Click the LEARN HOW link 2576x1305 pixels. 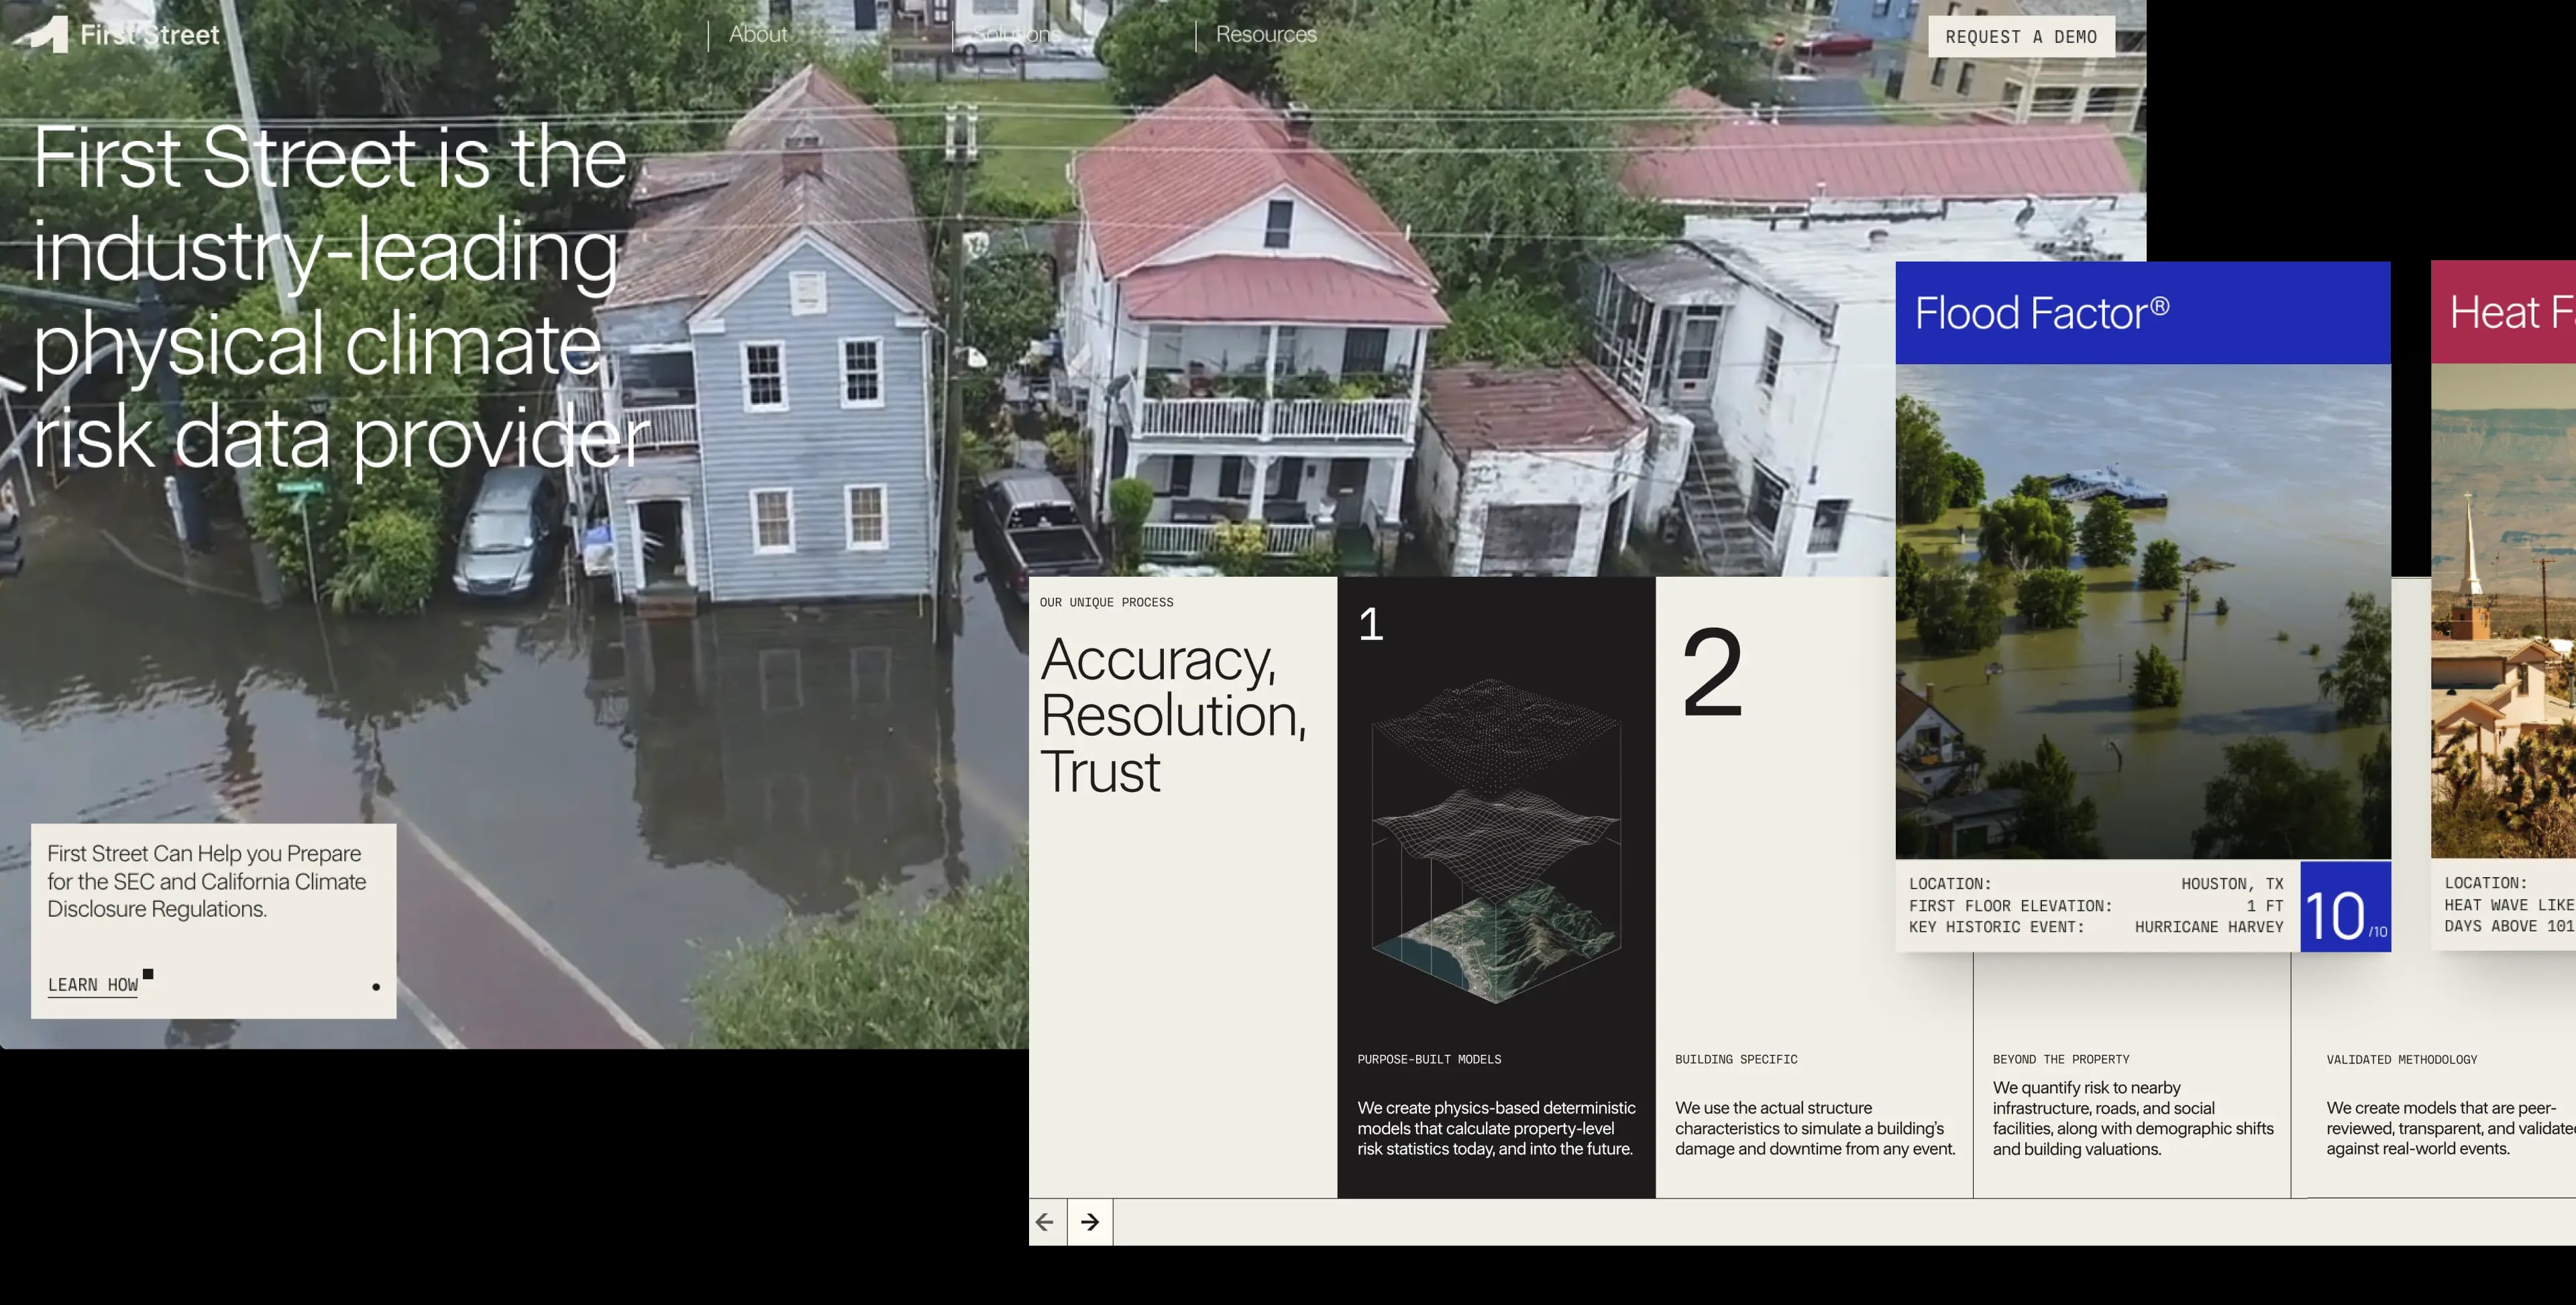91,984
